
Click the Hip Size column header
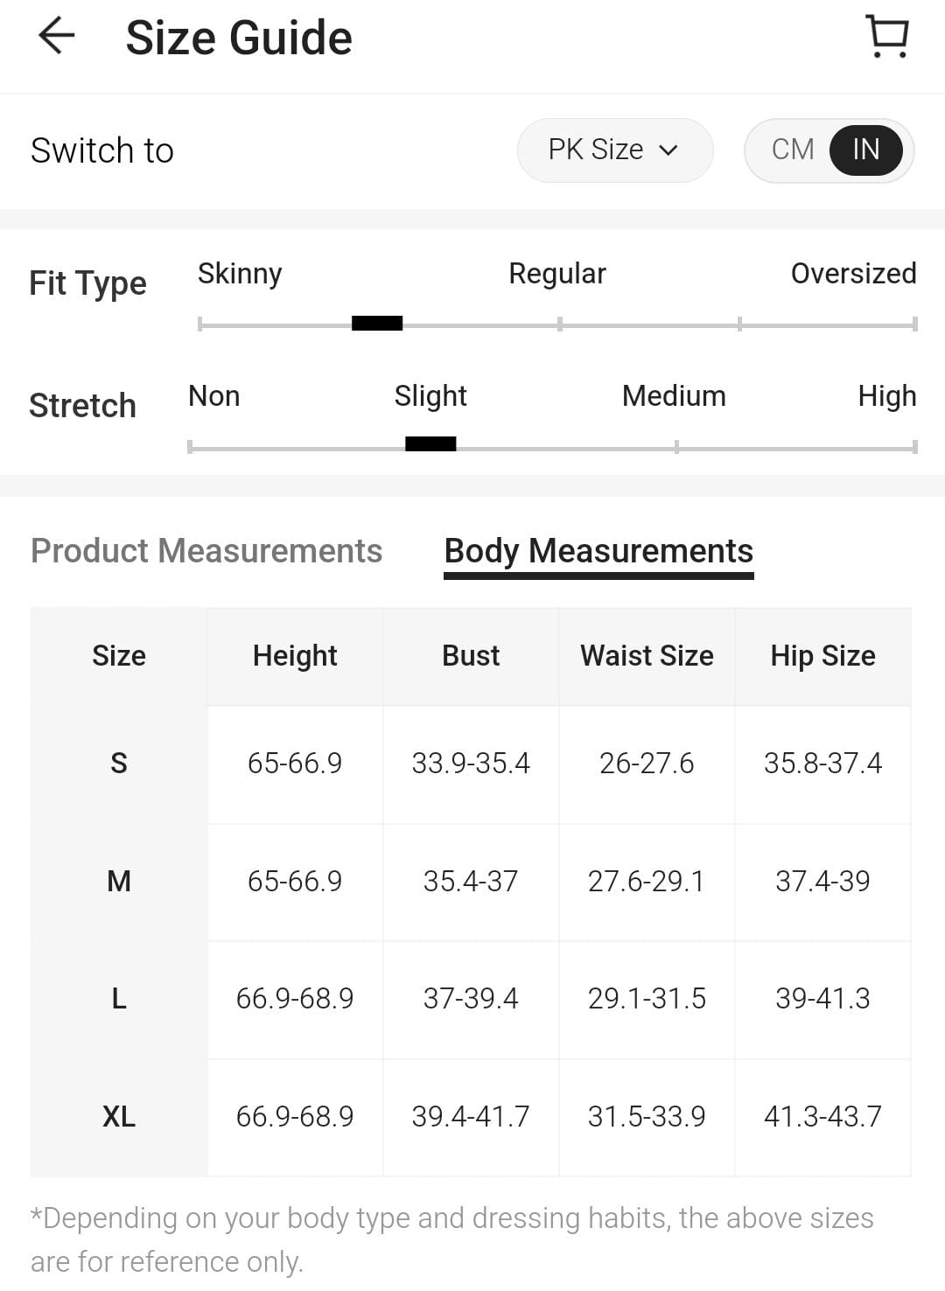[822, 656]
